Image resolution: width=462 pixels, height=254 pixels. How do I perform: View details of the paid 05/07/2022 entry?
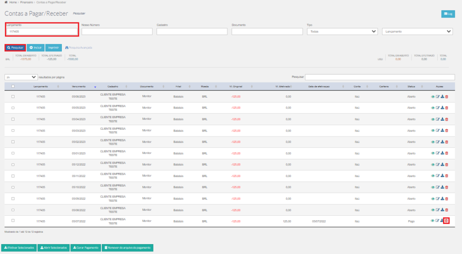click(432, 221)
